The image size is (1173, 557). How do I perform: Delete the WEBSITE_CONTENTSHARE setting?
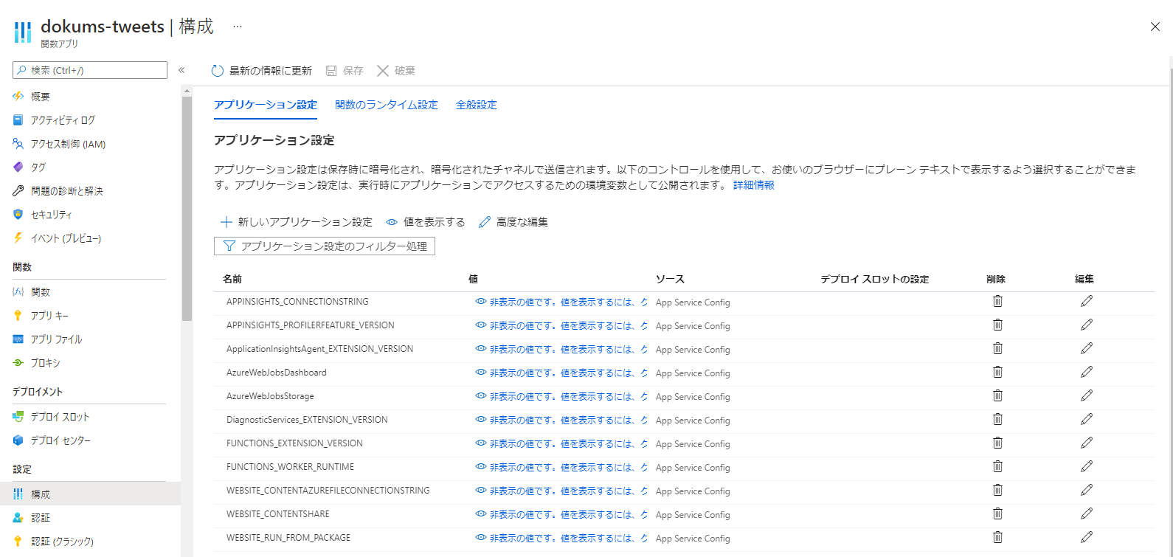click(997, 513)
